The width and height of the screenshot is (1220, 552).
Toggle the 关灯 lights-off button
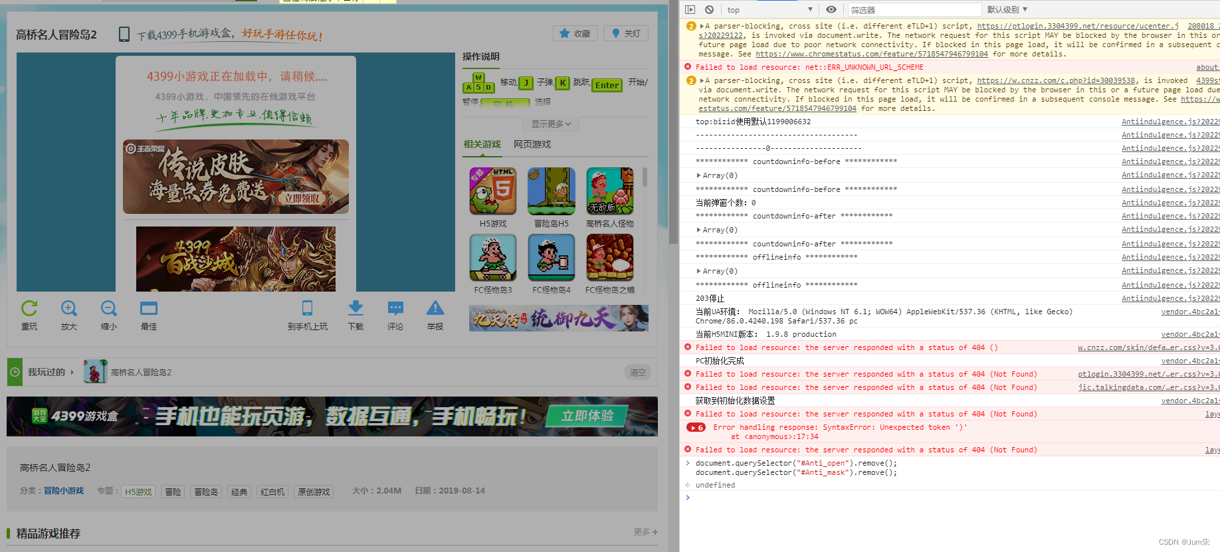coord(626,33)
